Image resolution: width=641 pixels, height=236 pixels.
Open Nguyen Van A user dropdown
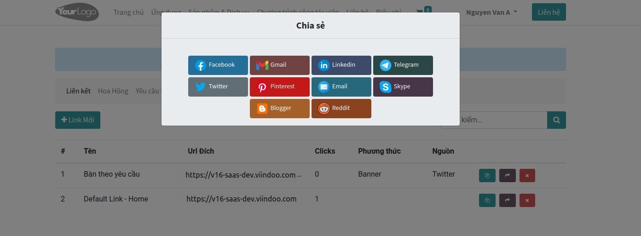tap(491, 12)
